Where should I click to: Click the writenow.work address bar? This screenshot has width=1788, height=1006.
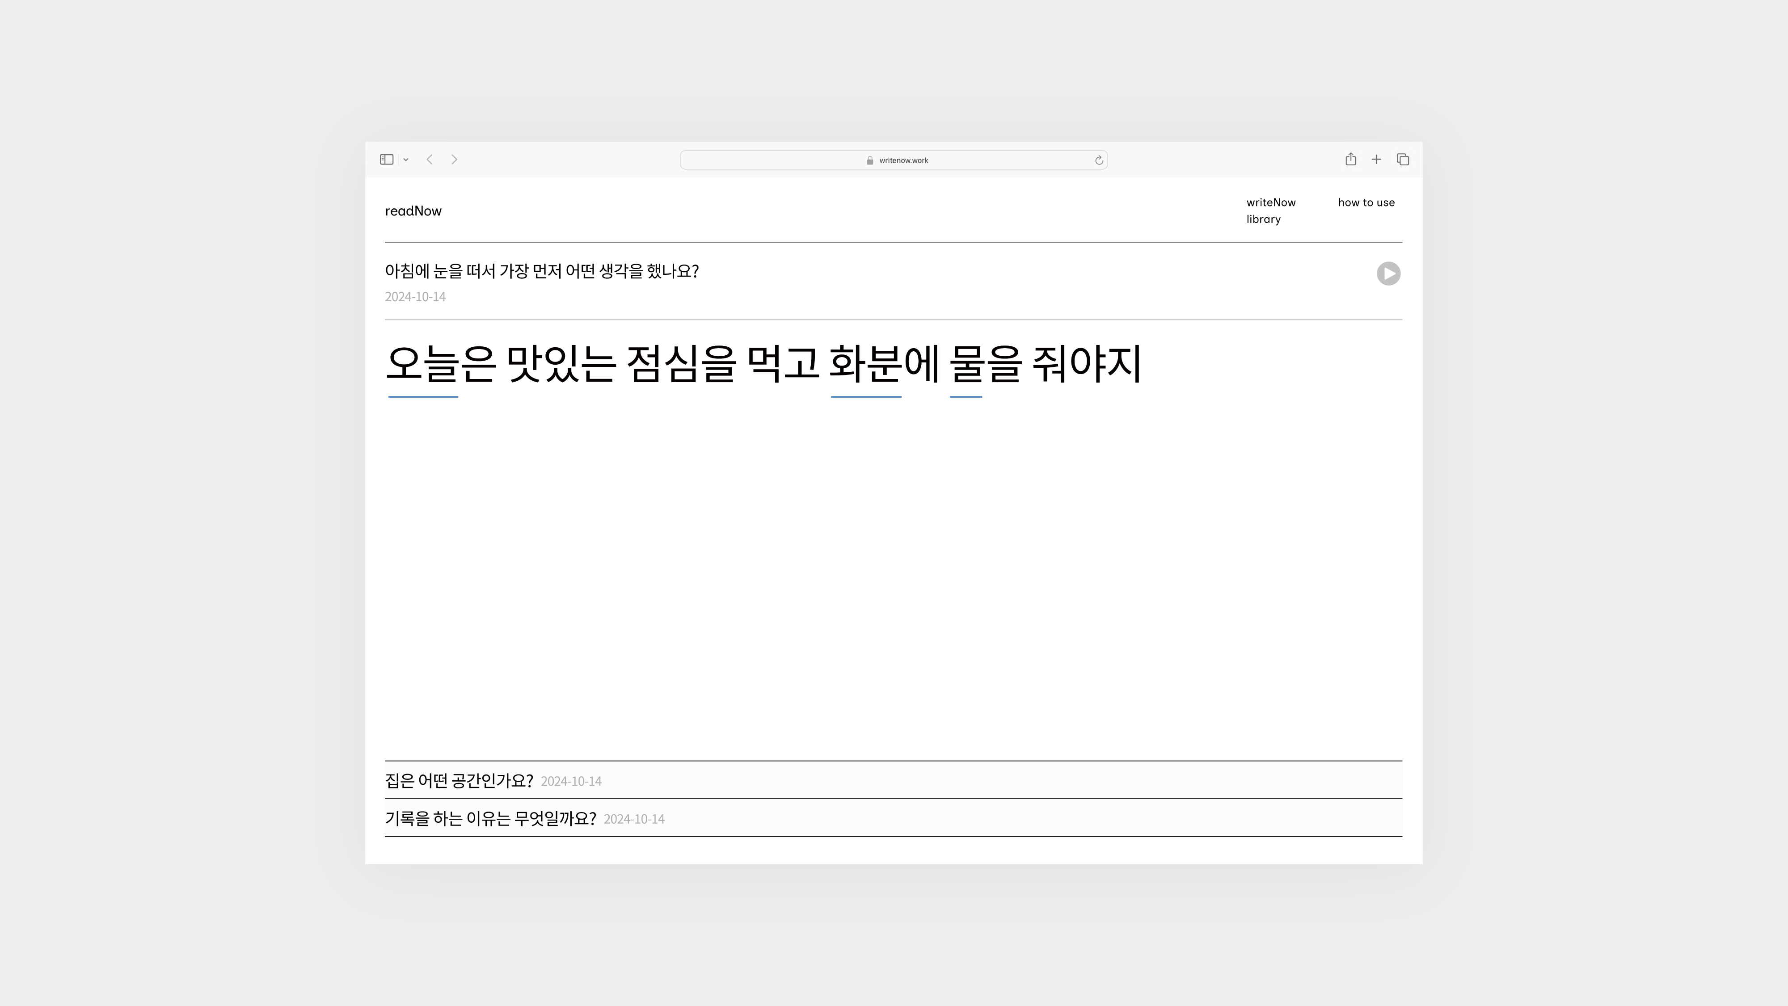(x=893, y=160)
